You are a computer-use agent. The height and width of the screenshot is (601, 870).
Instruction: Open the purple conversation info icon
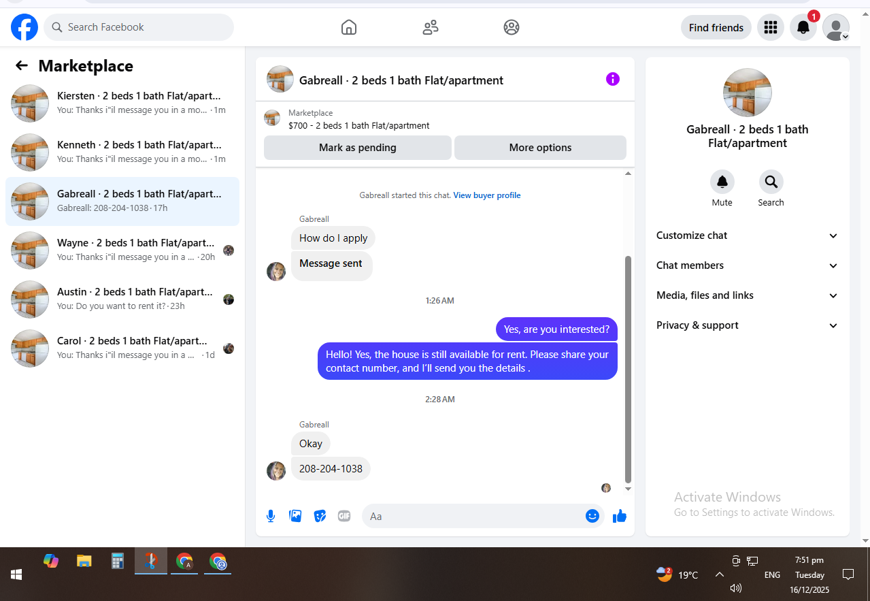tap(613, 79)
